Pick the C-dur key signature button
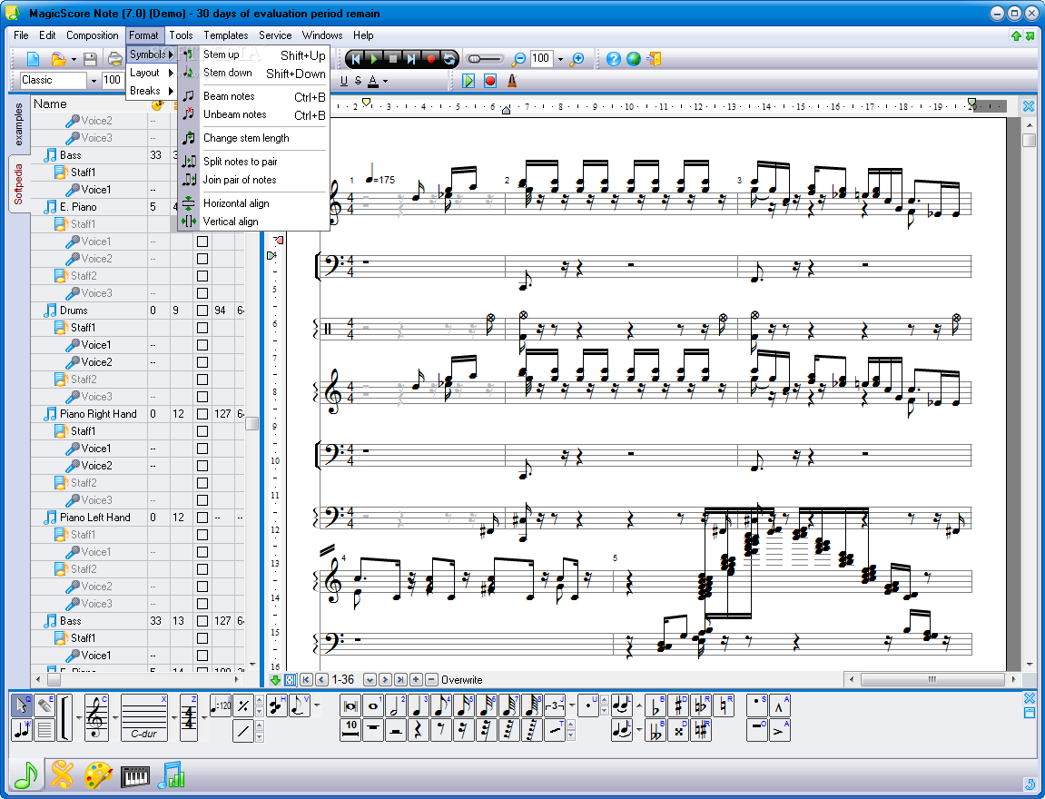Image resolution: width=1045 pixels, height=799 pixels. 144,717
